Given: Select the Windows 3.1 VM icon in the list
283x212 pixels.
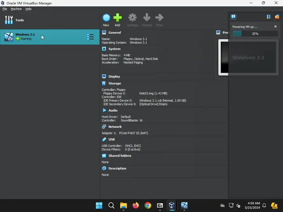Looking at the screenshot, I should (x=9, y=37).
